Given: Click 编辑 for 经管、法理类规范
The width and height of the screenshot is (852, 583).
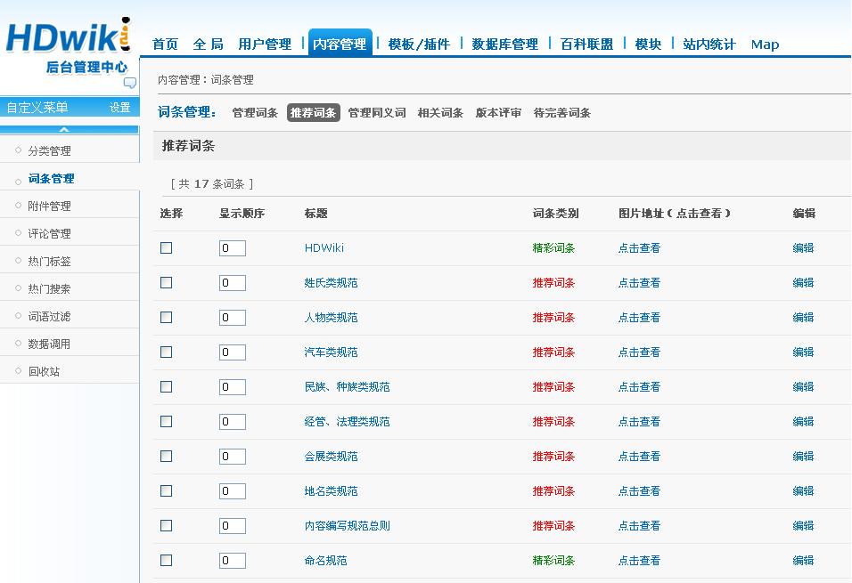Looking at the screenshot, I should coord(803,422).
